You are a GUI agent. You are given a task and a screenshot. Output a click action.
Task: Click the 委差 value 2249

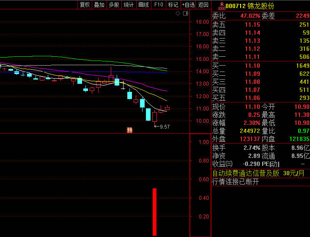(303, 16)
